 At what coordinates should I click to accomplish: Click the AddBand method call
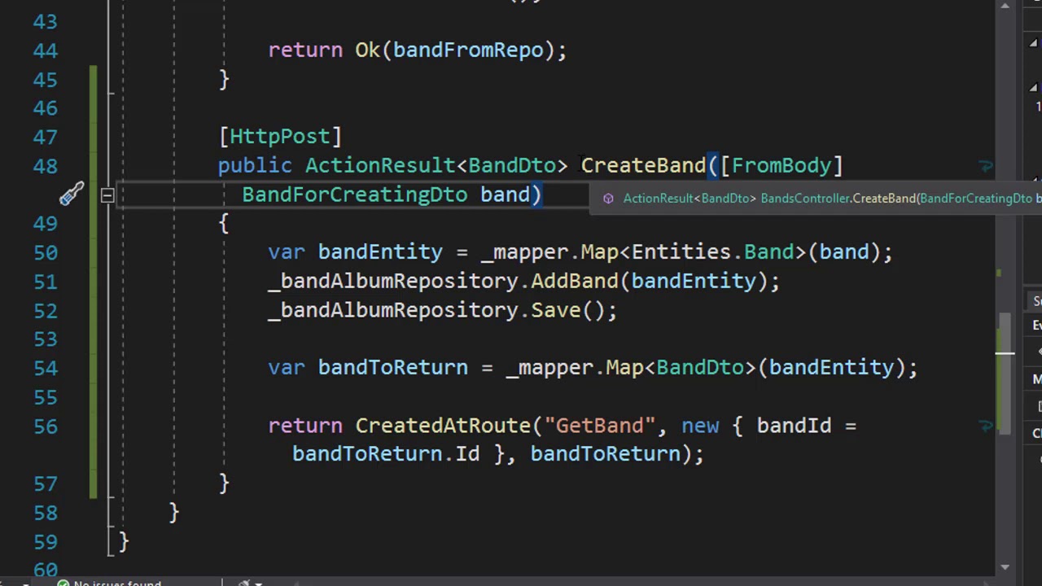tap(575, 281)
